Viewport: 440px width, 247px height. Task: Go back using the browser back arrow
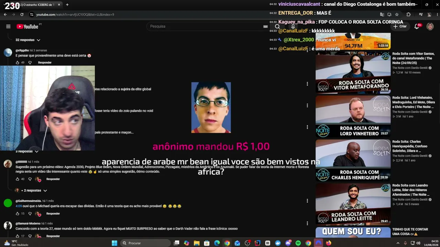click(5, 14)
